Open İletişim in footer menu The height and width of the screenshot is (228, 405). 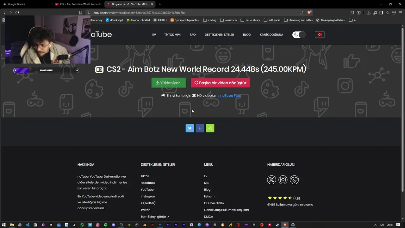click(x=209, y=196)
